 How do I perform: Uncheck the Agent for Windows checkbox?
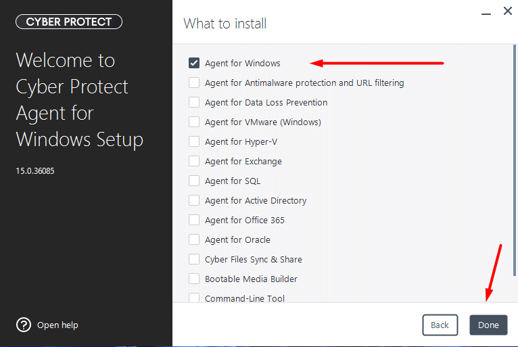point(194,63)
